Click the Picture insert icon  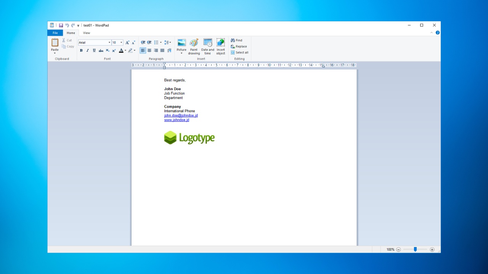[x=181, y=43]
